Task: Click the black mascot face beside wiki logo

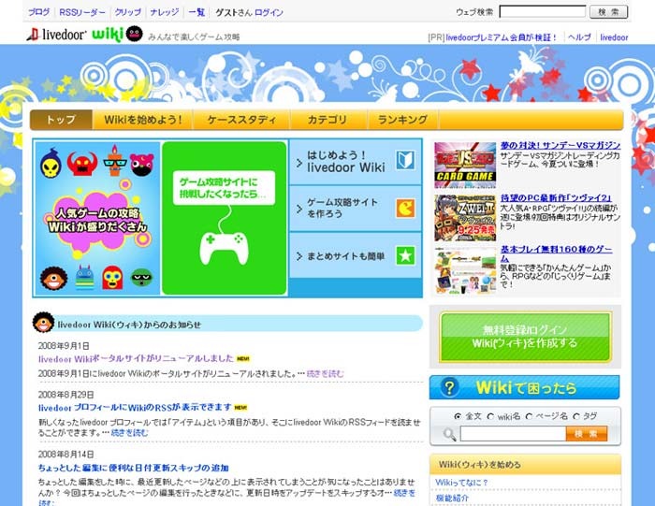Action: pyautogui.click(x=134, y=35)
